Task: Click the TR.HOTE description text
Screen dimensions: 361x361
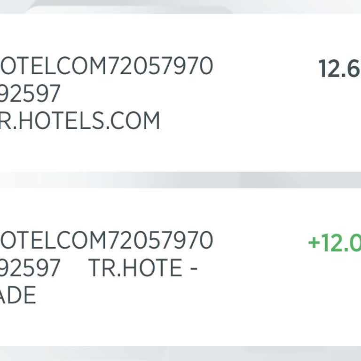Action: click(x=135, y=268)
